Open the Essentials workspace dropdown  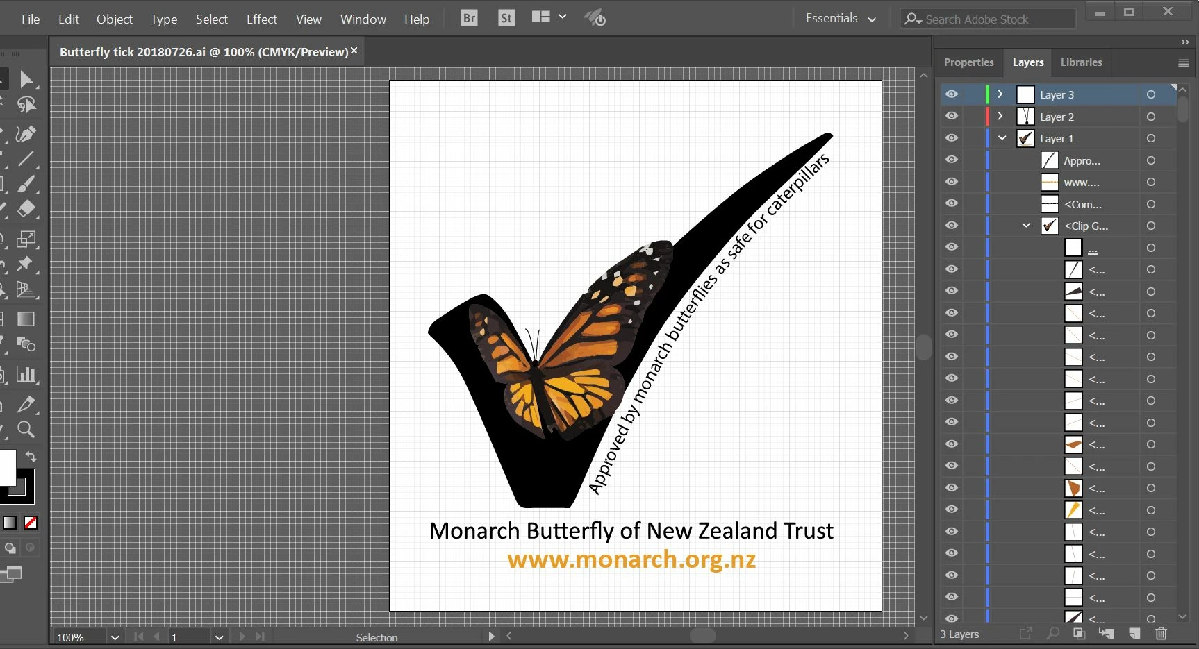pyautogui.click(x=841, y=19)
